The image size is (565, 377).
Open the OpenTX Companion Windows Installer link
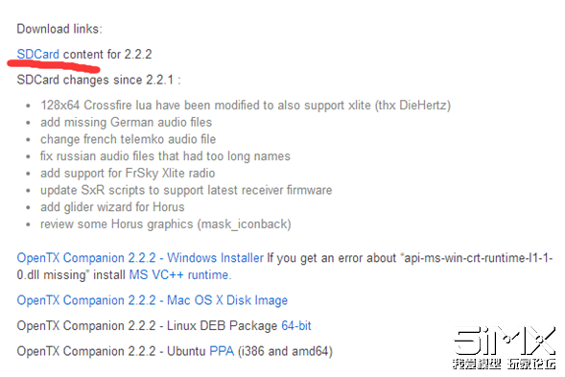point(140,258)
